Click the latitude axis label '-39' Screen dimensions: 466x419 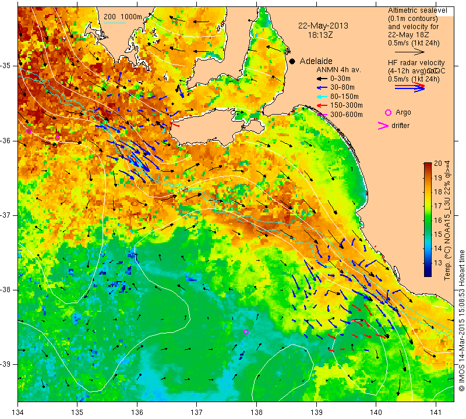pos(6,364)
